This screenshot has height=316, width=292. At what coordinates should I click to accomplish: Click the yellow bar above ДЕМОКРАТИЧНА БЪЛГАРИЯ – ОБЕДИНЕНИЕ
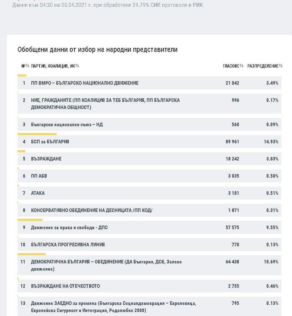31,254
